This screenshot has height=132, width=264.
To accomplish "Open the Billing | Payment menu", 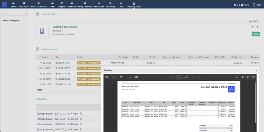I will coord(85,5).
